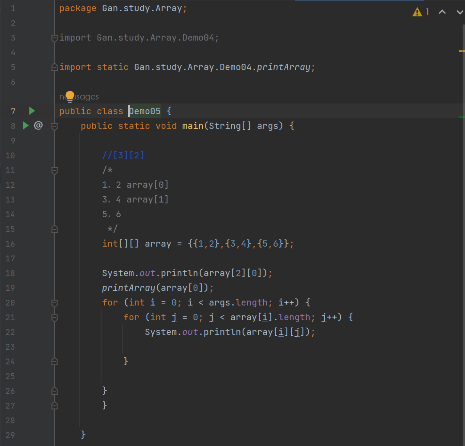Fold the inner for loop at line 21

pos(55,318)
